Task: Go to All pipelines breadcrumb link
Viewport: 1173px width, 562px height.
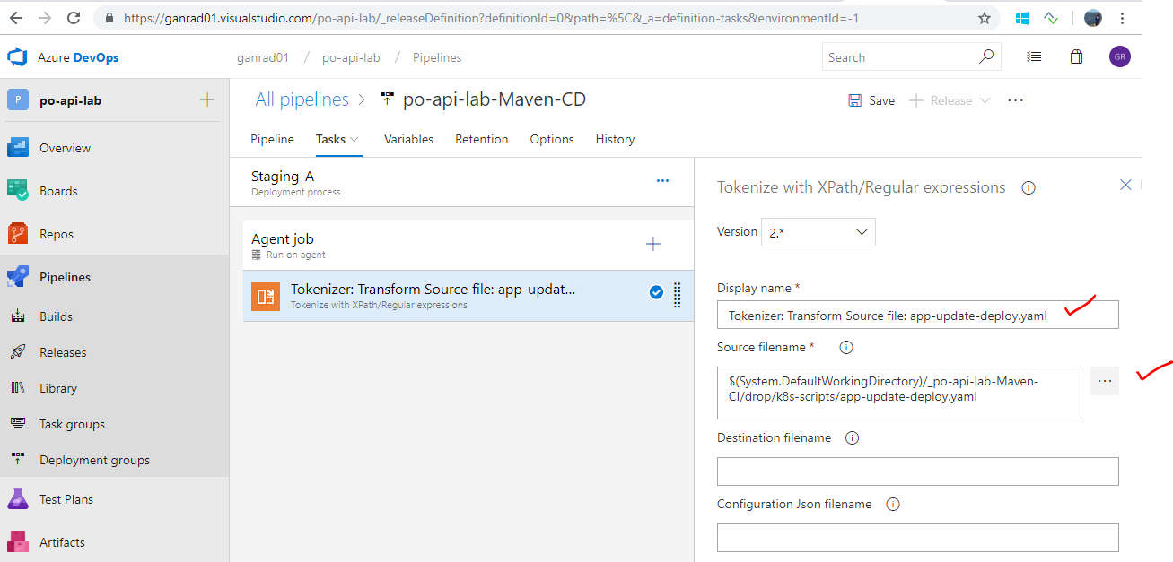Action: point(302,99)
